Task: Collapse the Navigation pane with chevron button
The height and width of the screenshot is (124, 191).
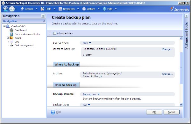Action: click(43, 16)
